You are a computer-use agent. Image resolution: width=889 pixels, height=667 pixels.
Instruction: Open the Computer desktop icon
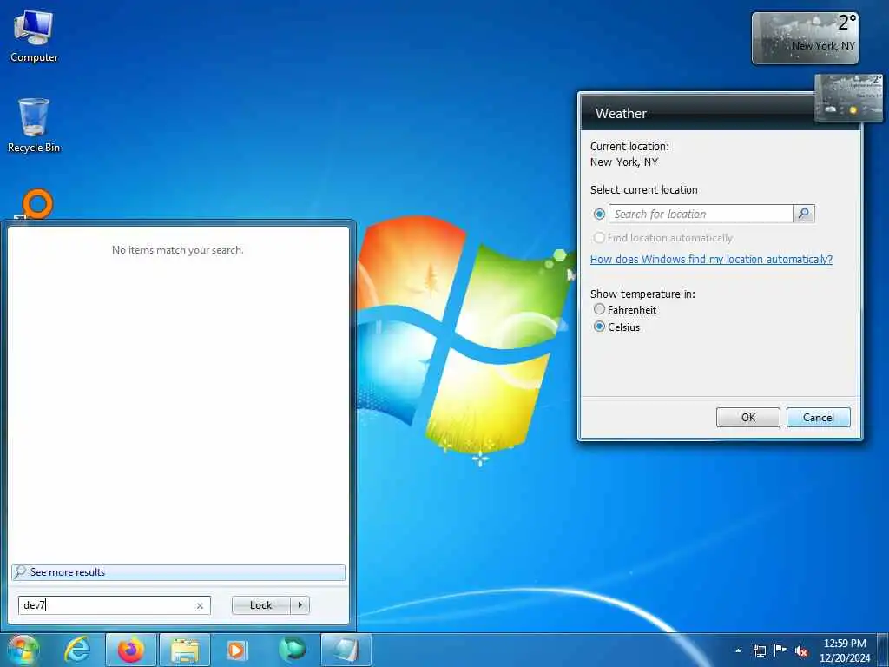point(34,36)
